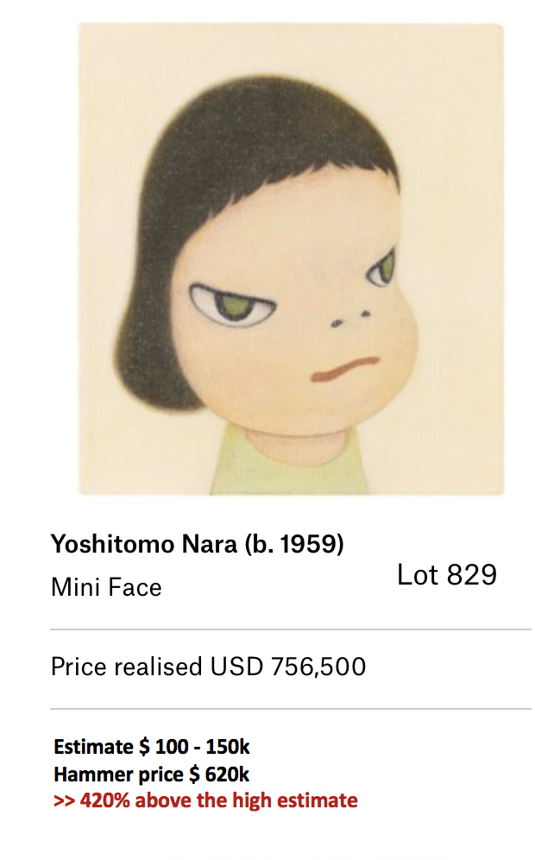Click the Lot 829 label
The image size is (535, 860).
coord(447,575)
